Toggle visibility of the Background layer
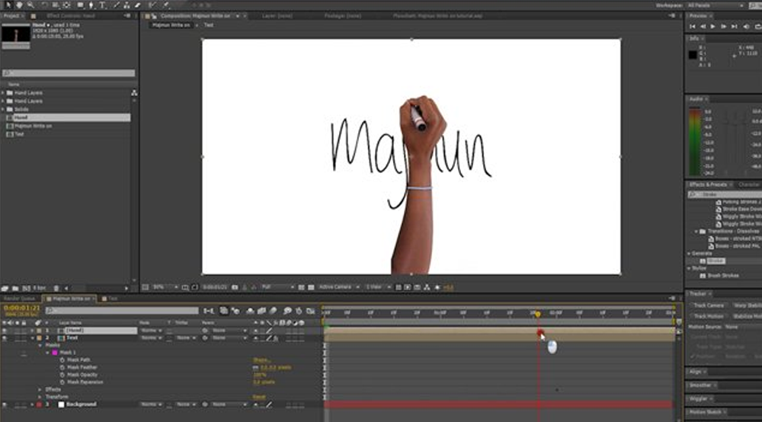Viewport: 762px width, 422px height. pos(5,404)
